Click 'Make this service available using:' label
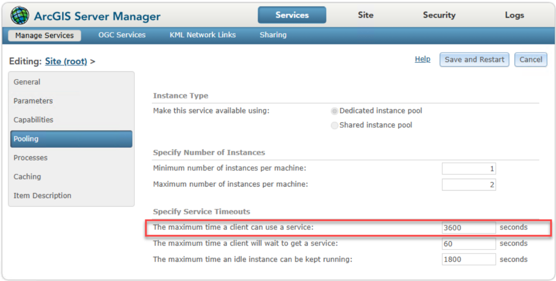556x281 pixels. pyautogui.click(x=211, y=111)
